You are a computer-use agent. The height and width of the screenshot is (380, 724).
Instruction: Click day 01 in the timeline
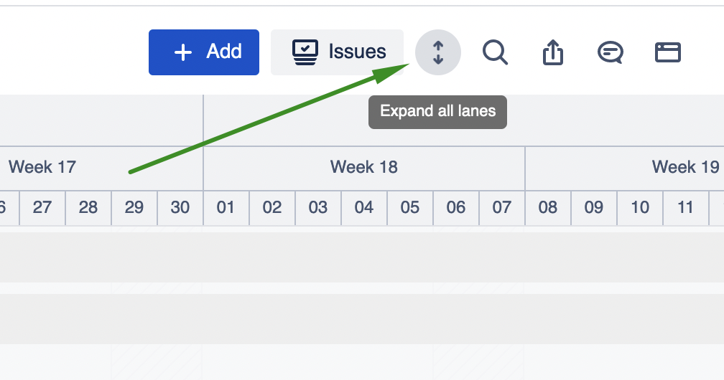(x=226, y=208)
